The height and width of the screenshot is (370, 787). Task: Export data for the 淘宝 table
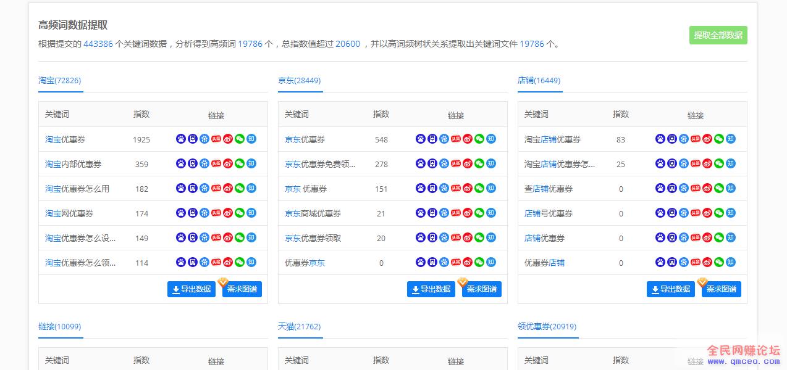[191, 289]
